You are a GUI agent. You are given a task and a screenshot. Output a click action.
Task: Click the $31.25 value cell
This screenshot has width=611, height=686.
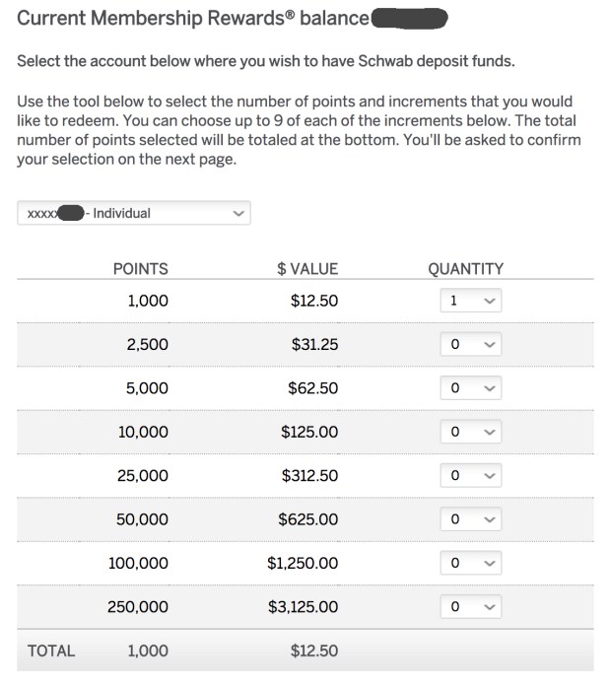[314, 345]
